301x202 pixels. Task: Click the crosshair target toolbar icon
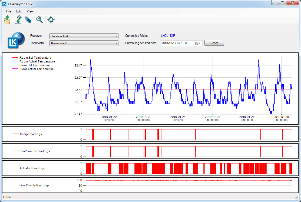51,20
